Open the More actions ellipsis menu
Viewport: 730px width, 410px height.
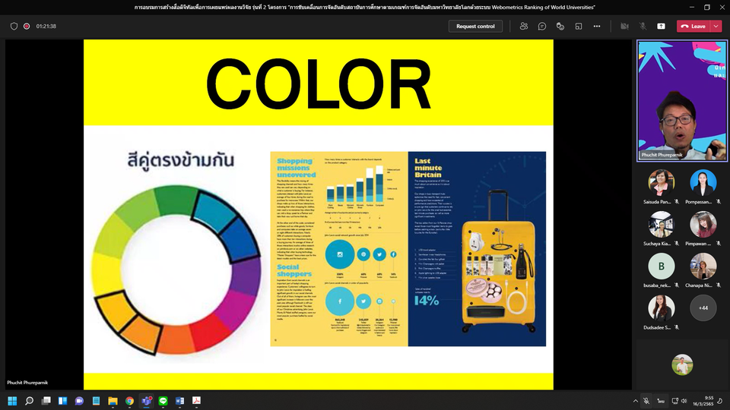597,26
